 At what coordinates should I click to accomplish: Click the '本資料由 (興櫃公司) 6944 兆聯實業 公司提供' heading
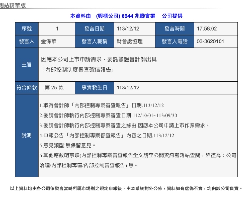[x=126, y=16]
